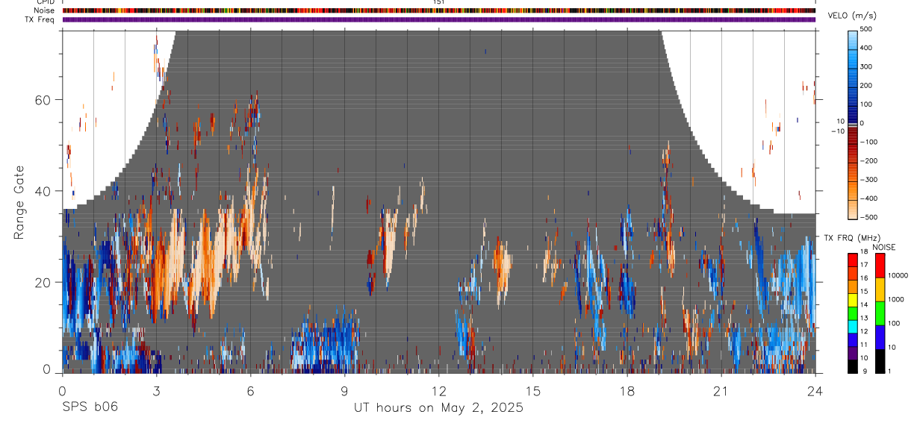Click the 'TX Freq' strip label at top
This screenshot has height=423, width=917.
pos(40,19)
